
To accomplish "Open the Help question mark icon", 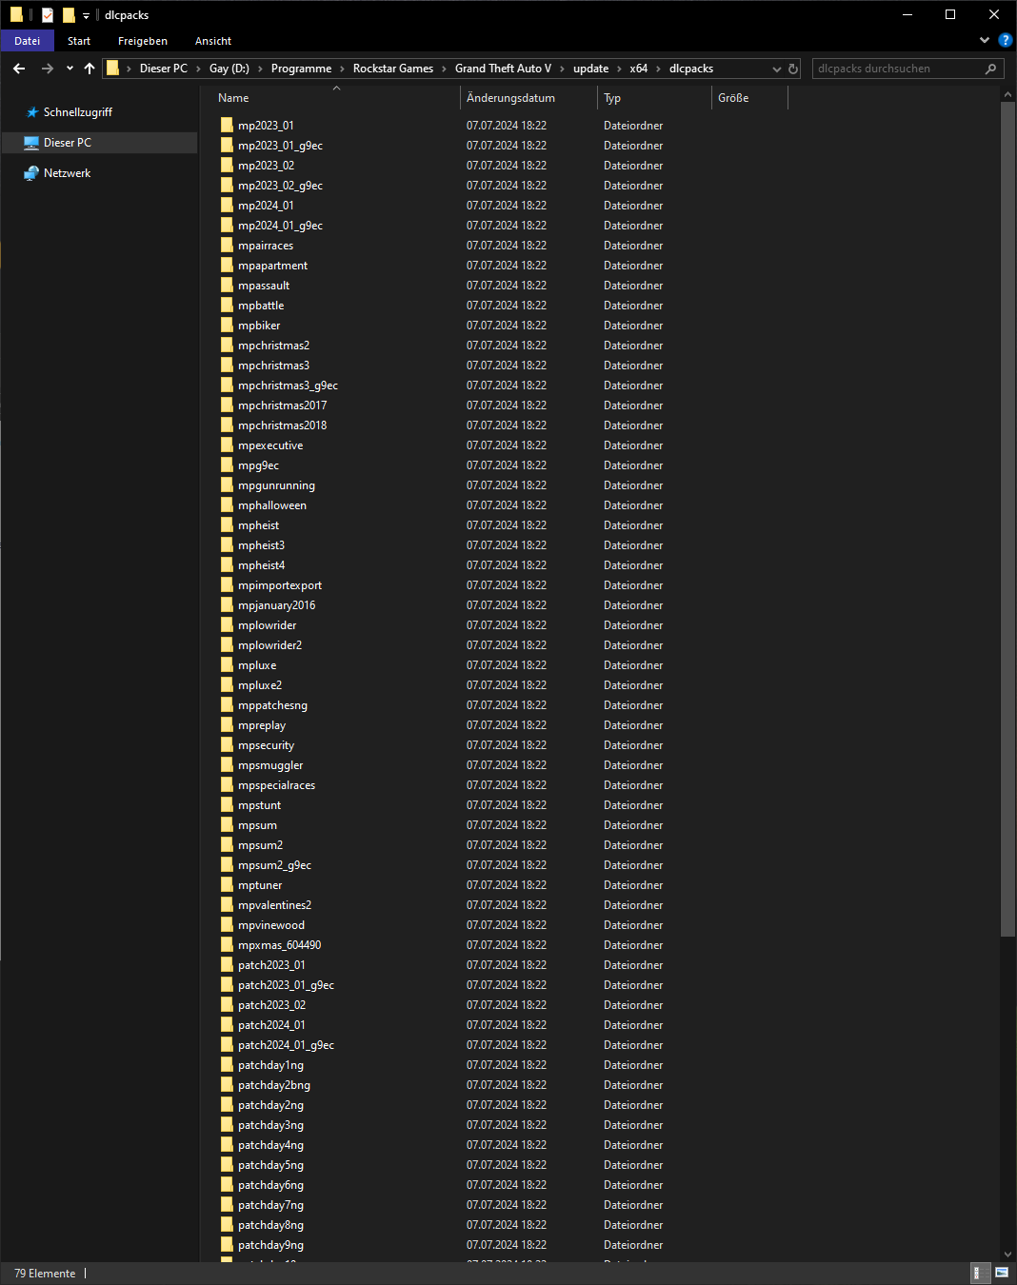I will coord(1005,41).
